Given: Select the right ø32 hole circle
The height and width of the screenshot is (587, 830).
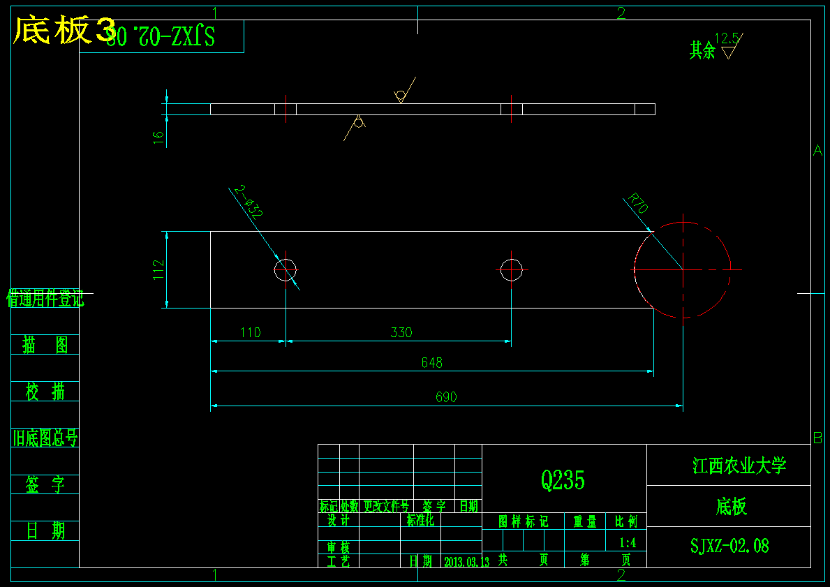Looking at the screenshot, I should [x=512, y=270].
